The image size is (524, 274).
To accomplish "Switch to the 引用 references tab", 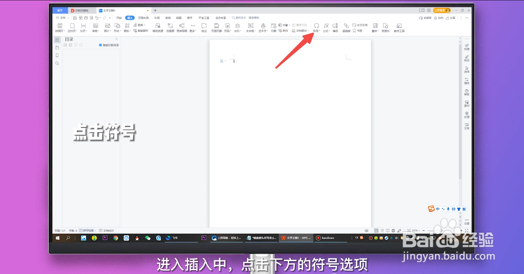I will [x=157, y=18].
